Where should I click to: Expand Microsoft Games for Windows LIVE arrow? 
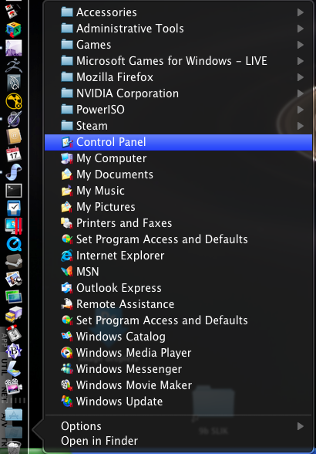pyautogui.click(x=301, y=61)
